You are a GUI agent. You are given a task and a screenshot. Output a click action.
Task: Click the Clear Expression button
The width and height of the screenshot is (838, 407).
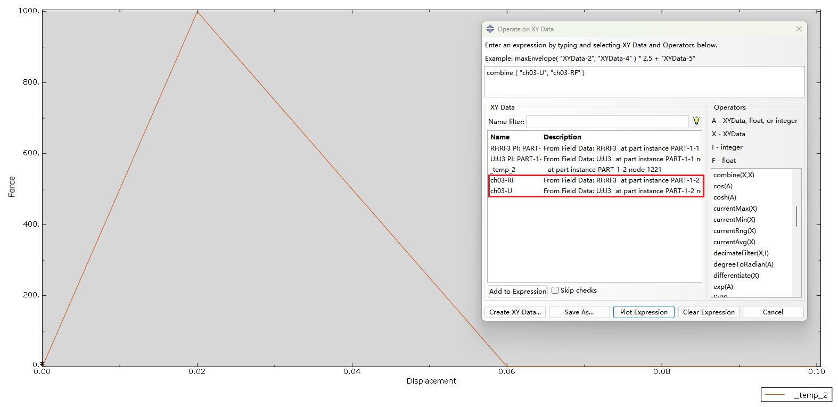click(709, 312)
